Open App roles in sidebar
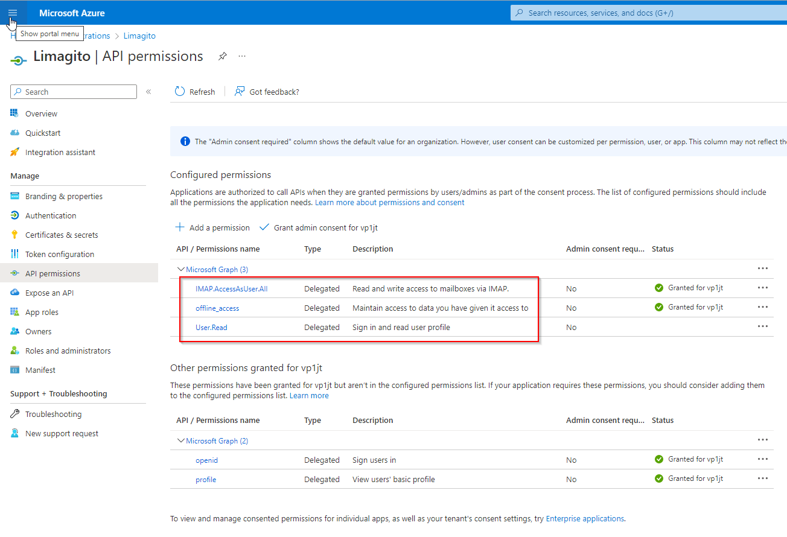The width and height of the screenshot is (787, 537). (42, 312)
